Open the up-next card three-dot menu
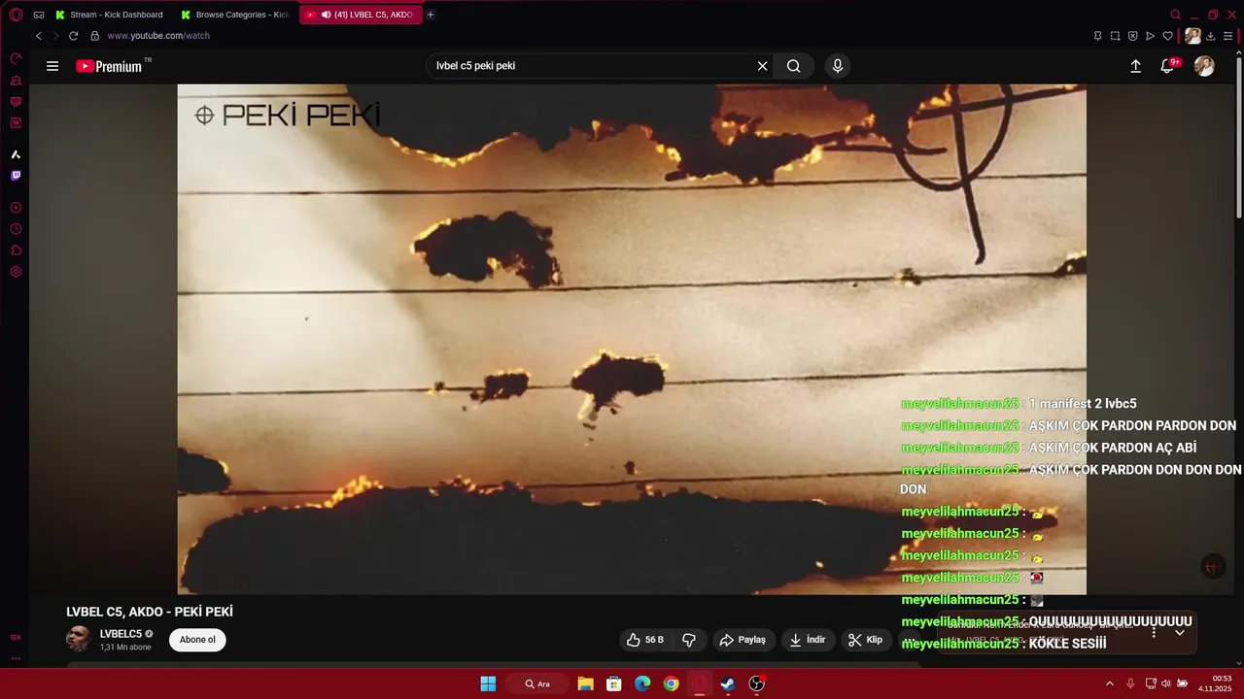This screenshot has width=1244, height=699. pos(1154,632)
